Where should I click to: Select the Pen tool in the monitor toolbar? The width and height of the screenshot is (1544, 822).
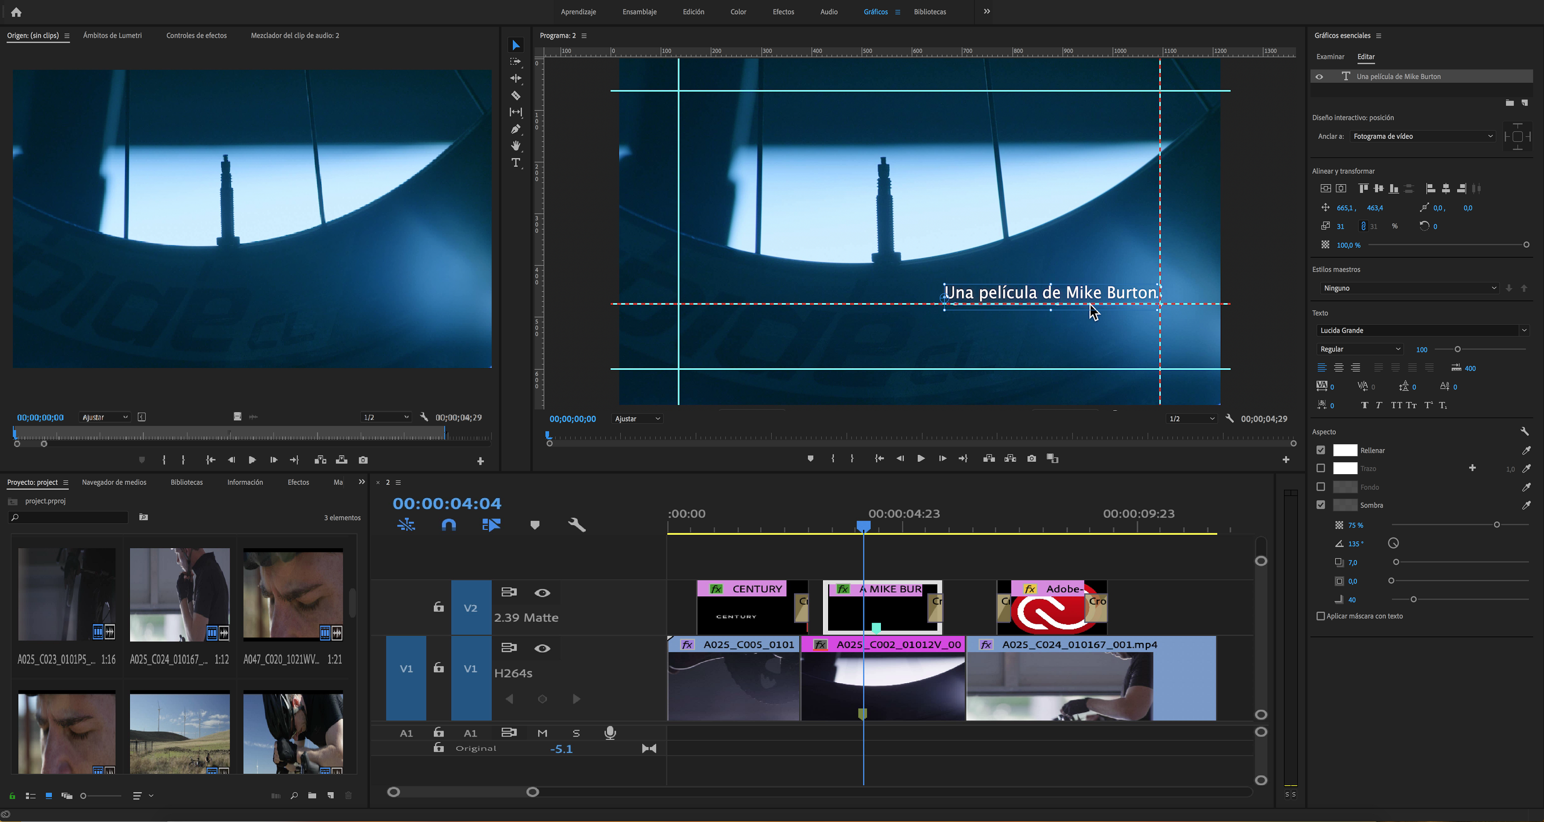pyautogui.click(x=516, y=129)
